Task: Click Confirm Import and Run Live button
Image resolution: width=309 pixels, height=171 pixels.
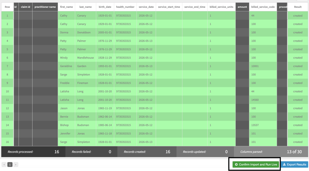Action: pyautogui.click(x=256, y=165)
